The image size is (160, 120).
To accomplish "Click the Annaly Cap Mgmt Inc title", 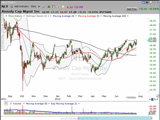I will coord(21,11).
